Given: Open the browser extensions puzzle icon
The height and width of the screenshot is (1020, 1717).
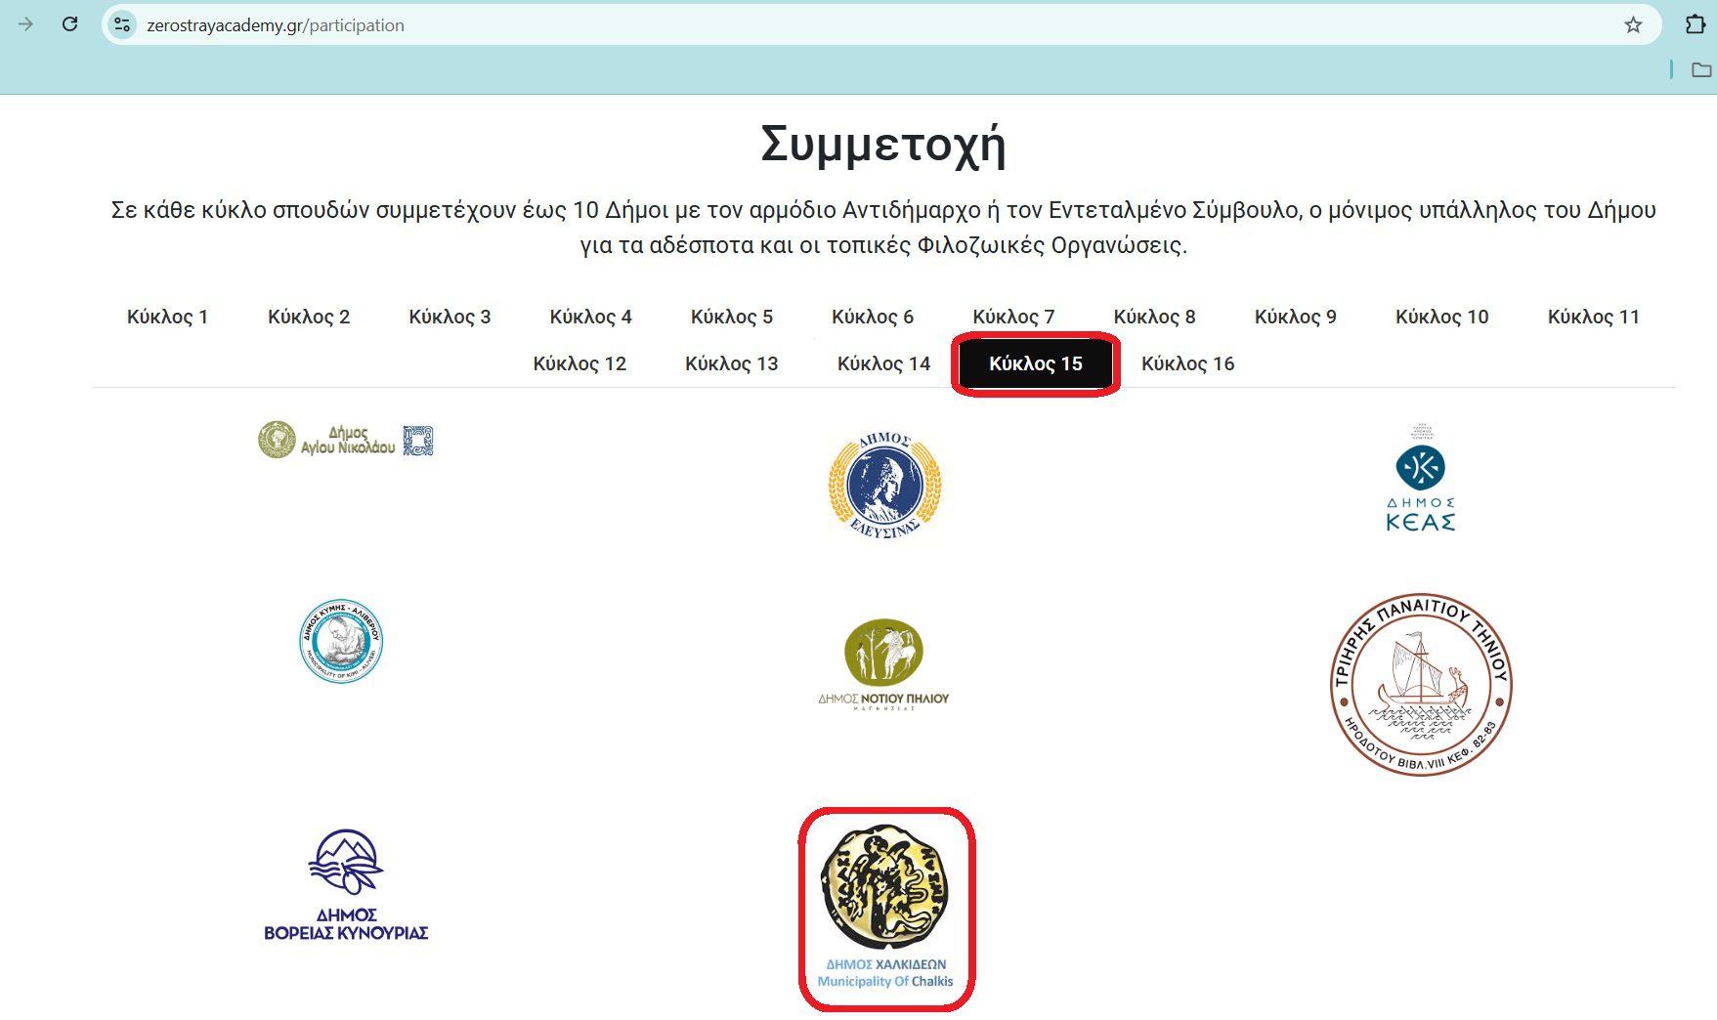Looking at the screenshot, I should click(1696, 25).
